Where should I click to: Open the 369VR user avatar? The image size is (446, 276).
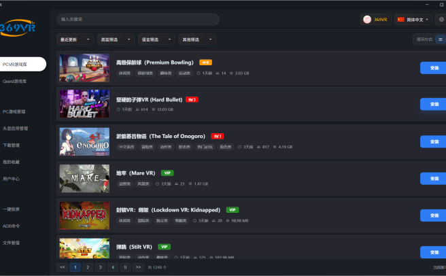pyautogui.click(x=367, y=20)
